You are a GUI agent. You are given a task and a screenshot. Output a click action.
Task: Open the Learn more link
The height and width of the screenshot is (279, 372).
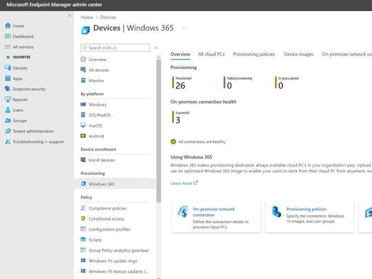point(184,183)
